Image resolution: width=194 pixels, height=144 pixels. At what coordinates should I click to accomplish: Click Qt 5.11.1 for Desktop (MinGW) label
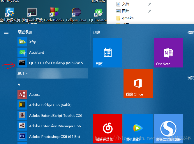58,63
